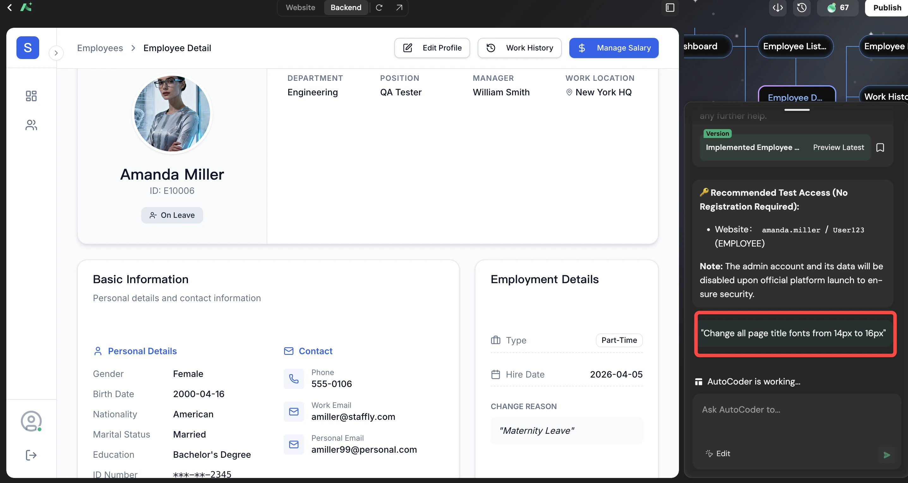
Task: Open Manage Salary
Action: tap(614, 48)
